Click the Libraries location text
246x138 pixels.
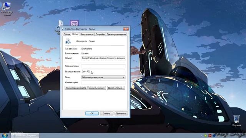click(85, 54)
